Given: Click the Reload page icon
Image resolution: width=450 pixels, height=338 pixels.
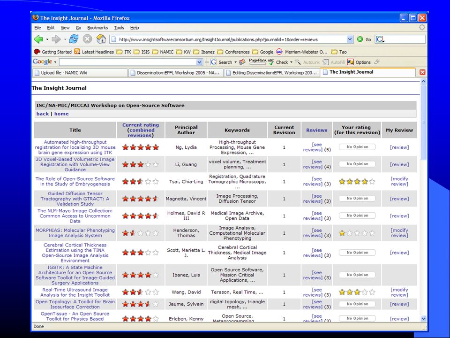Looking at the screenshot, I should [x=74, y=39].
